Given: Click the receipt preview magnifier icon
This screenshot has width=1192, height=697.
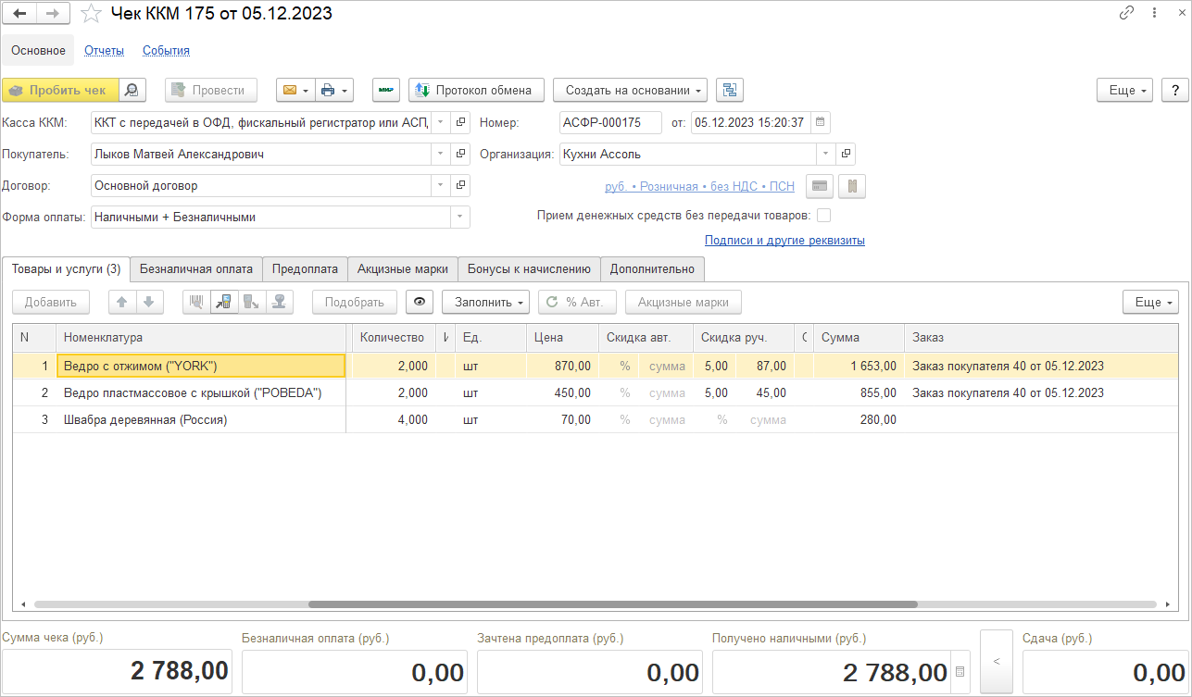Looking at the screenshot, I should click(x=133, y=90).
